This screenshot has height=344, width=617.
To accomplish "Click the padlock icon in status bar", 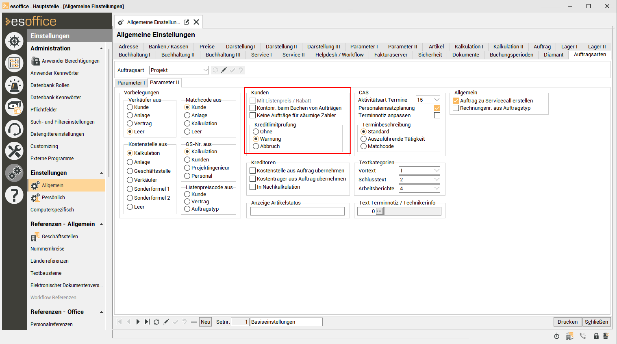I will pos(596,336).
